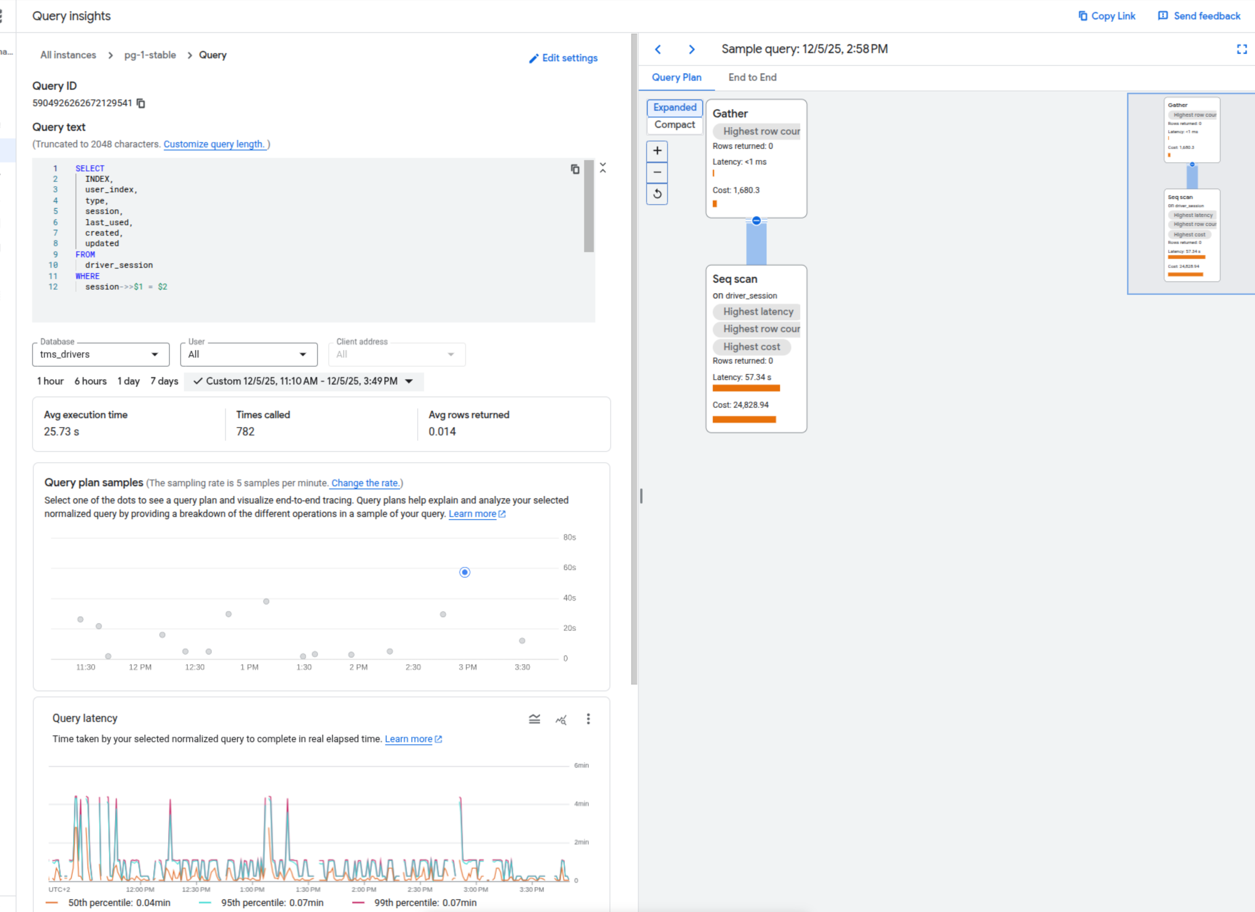Viewport: 1255px width, 912px height.
Task: Switch to Expanded plan view
Action: click(675, 107)
